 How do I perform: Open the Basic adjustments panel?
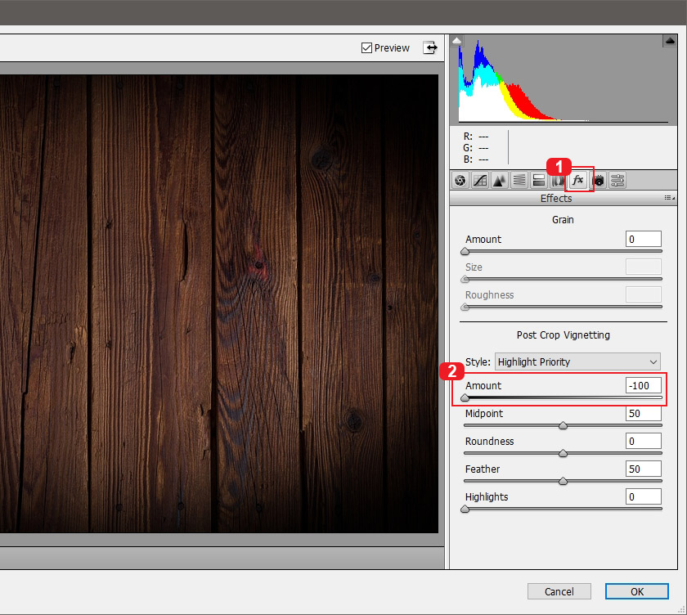coord(460,180)
